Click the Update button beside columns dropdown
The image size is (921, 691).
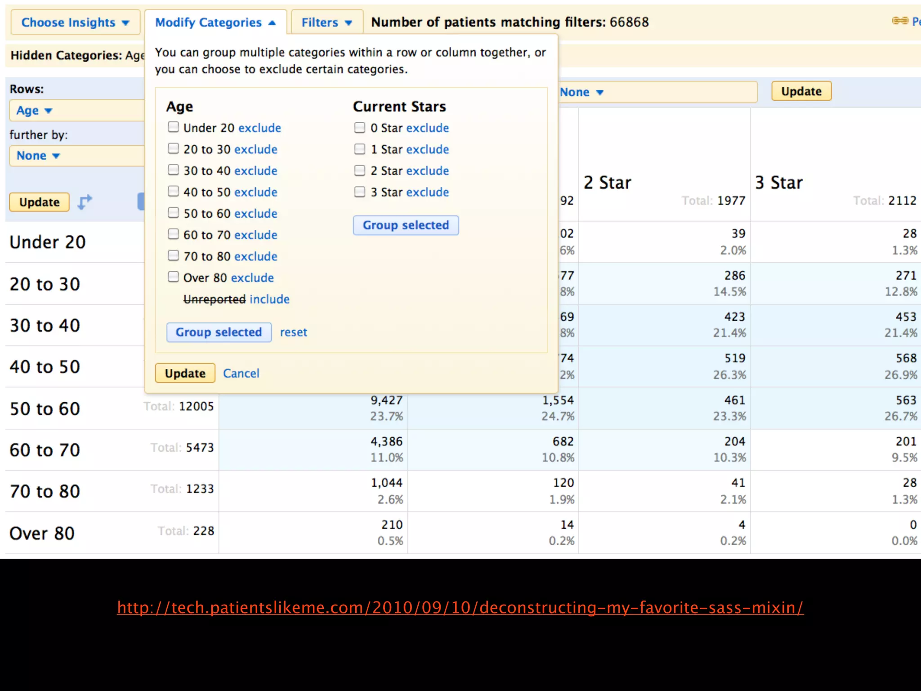coord(801,91)
